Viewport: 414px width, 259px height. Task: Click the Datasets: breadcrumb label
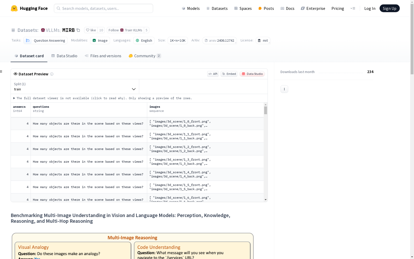(28, 30)
